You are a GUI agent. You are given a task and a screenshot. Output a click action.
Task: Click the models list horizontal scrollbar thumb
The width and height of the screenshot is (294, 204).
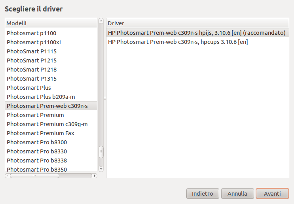click(34, 176)
